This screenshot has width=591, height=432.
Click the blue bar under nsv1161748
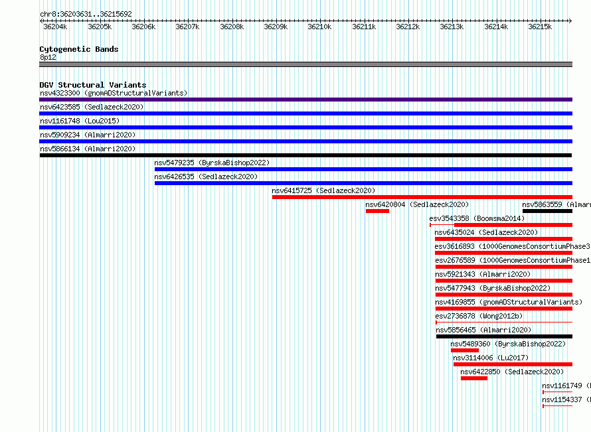(305, 127)
